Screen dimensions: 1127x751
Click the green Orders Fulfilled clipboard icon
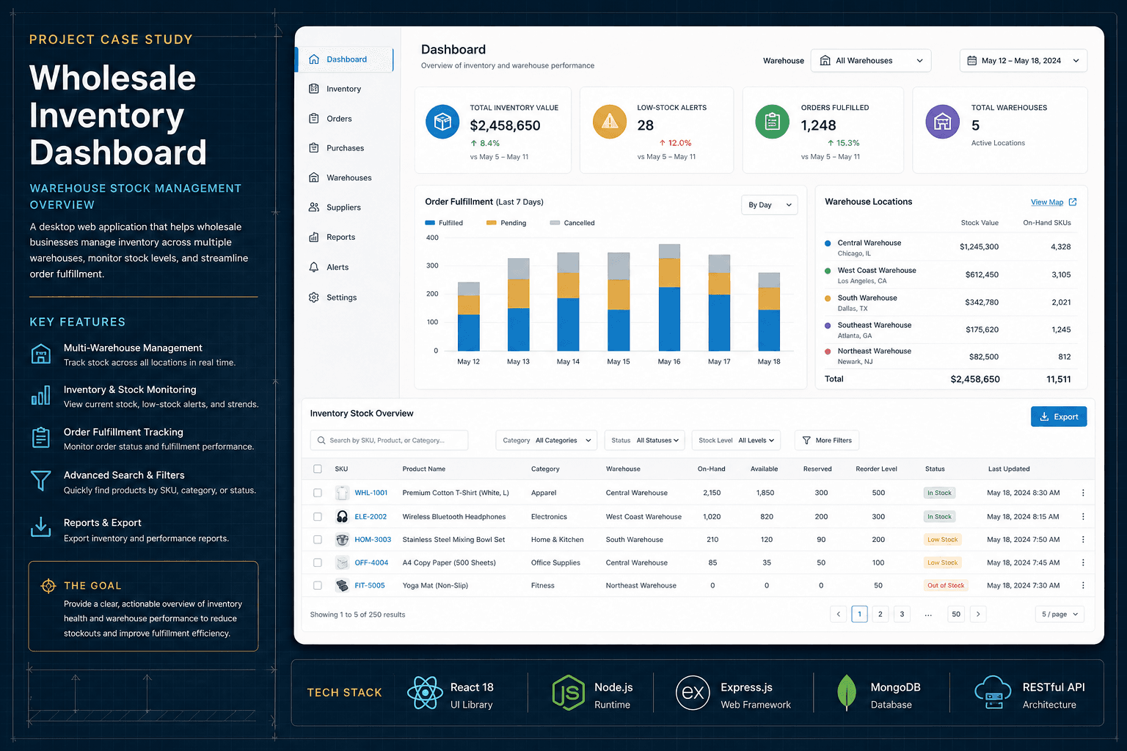tap(772, 122)
